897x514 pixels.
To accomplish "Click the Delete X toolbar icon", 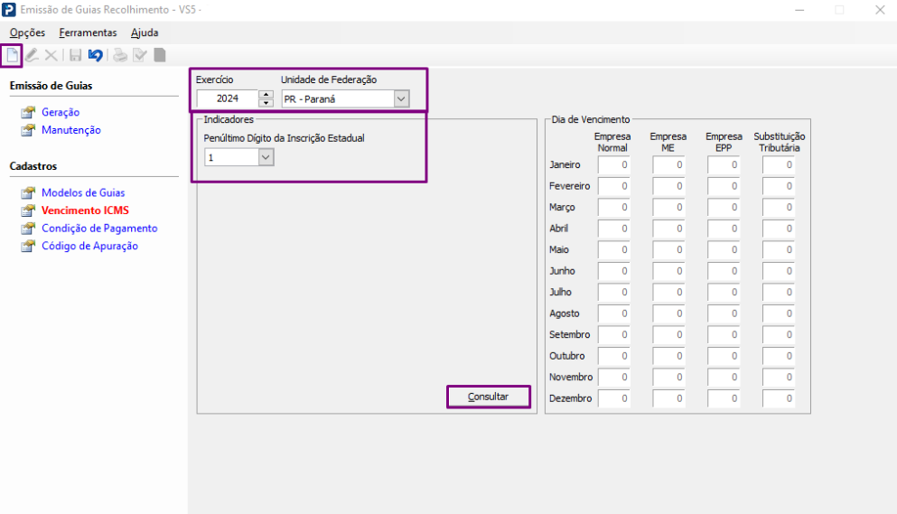I will pos(51,55).
